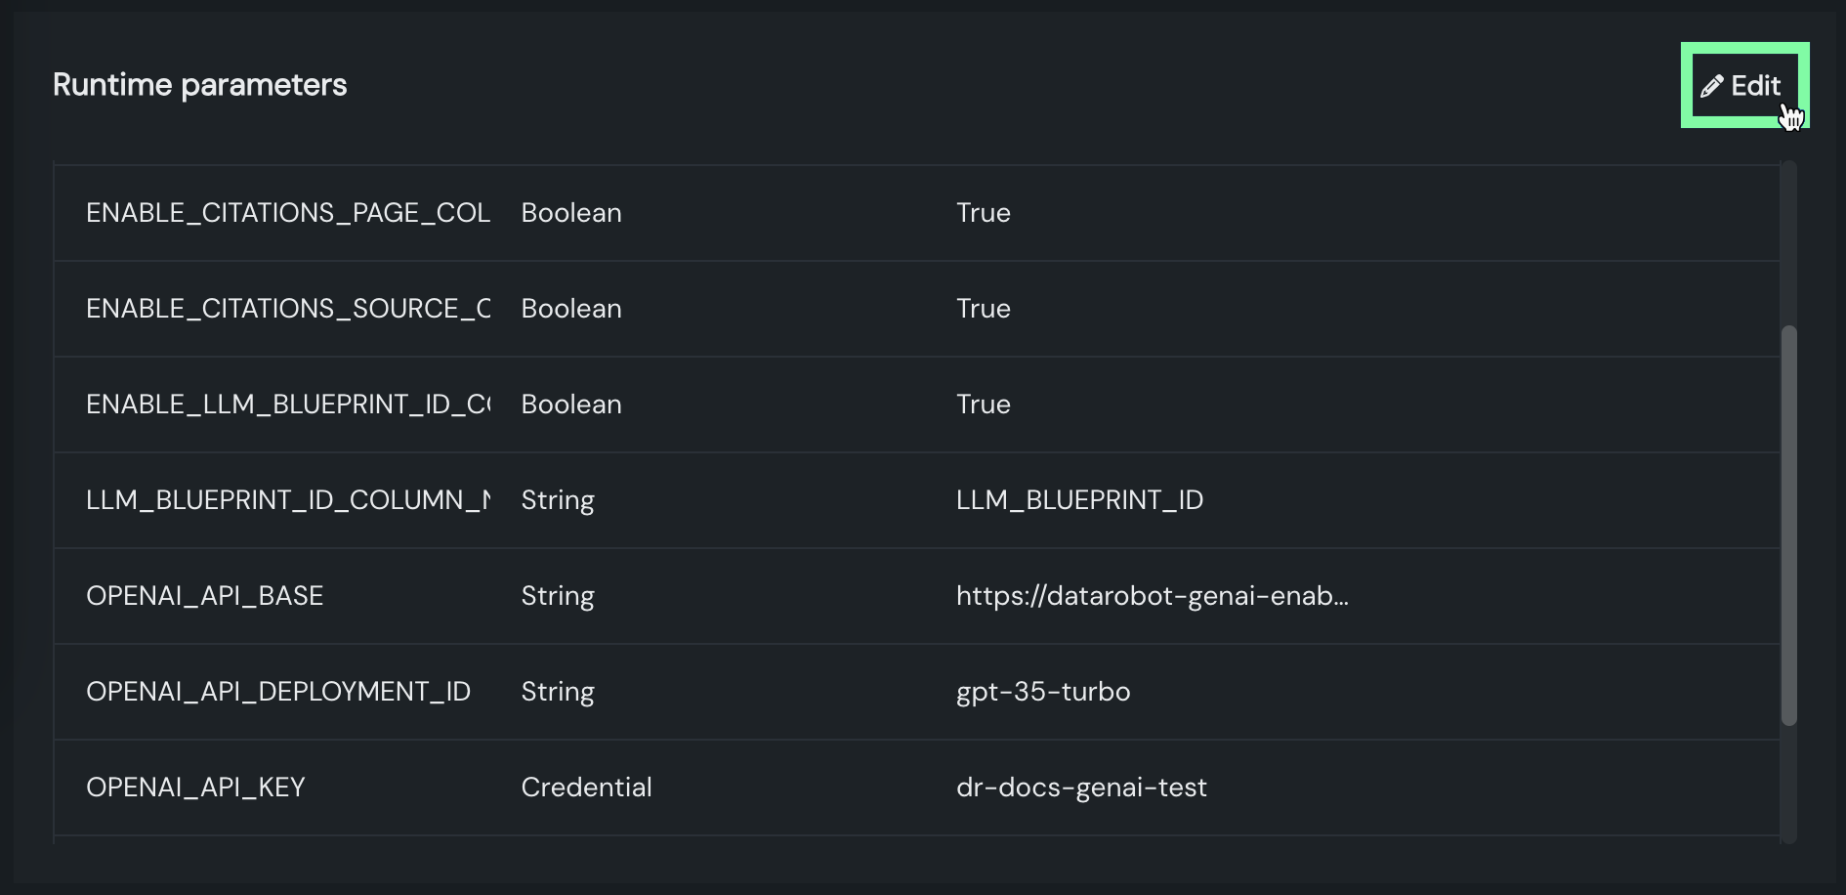Select the ENABLE_CITATIONS_SOURCE_C parameter name

click(287, 309)
